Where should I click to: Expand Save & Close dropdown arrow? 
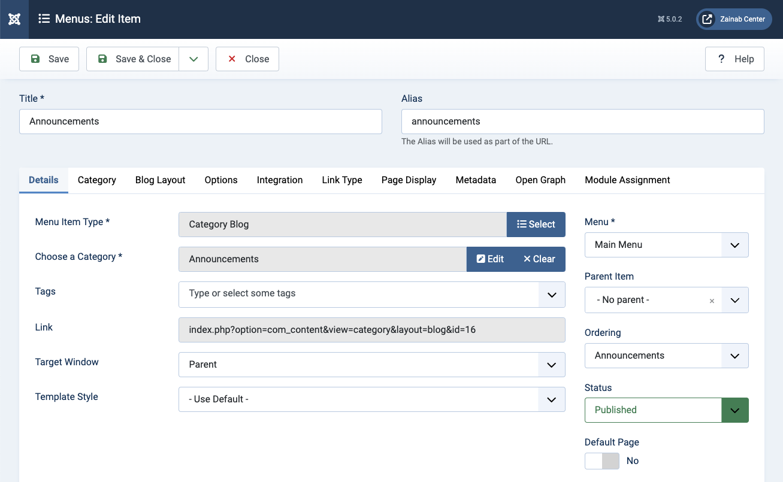[194, 59]
